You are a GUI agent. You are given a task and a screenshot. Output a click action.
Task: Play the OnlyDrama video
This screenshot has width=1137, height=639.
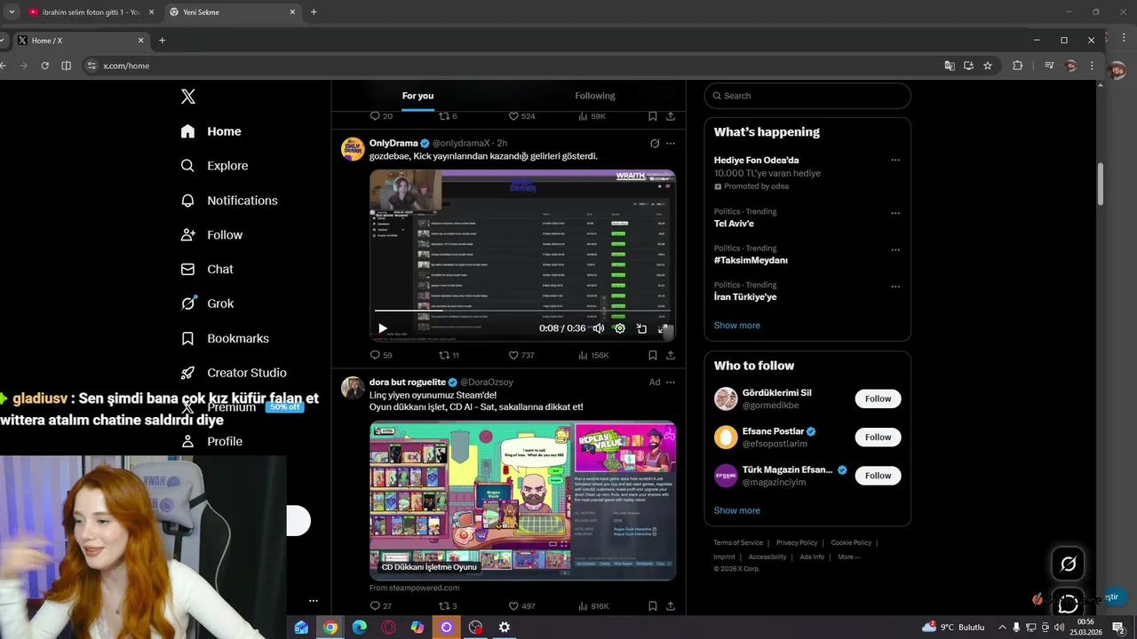click(x=383, y=328)
